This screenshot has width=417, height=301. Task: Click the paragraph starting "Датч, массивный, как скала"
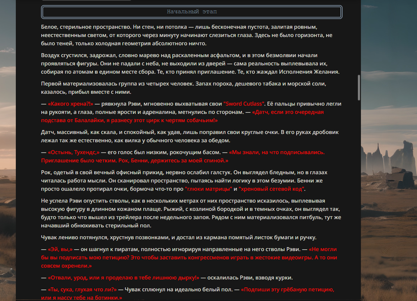pyautogui.click(x=189, y=136)
